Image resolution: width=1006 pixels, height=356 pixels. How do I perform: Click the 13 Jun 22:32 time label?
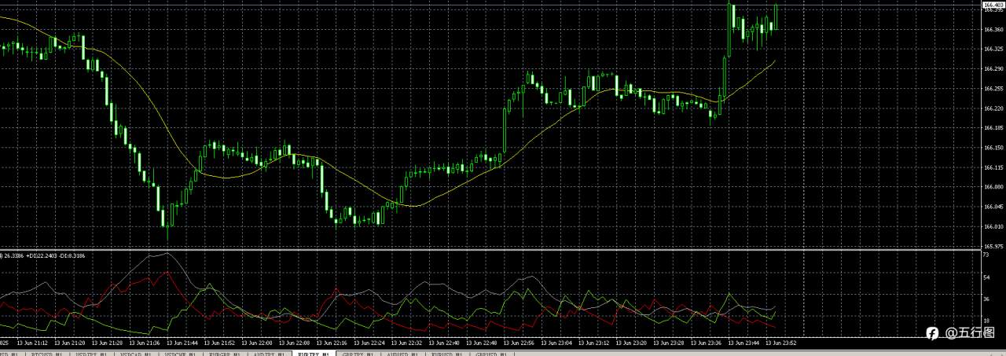(x=405, y=343)
